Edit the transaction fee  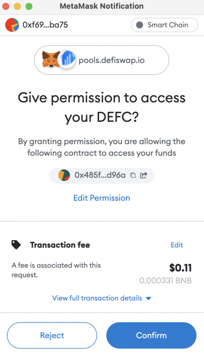177,245
